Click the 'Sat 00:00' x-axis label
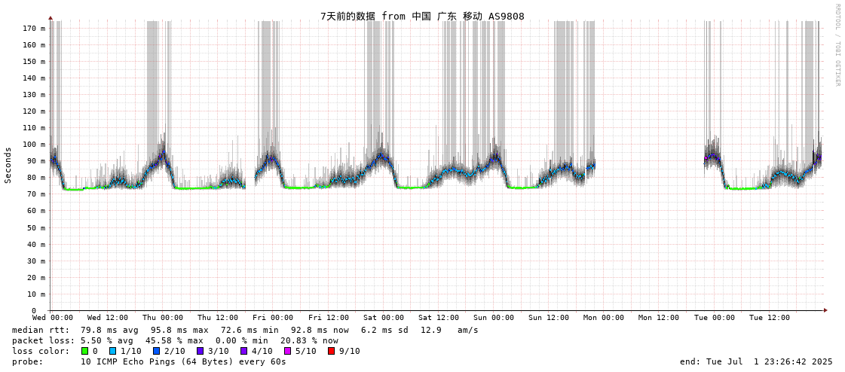The width and height of the screenshot is (845, 372). [383, 318]
